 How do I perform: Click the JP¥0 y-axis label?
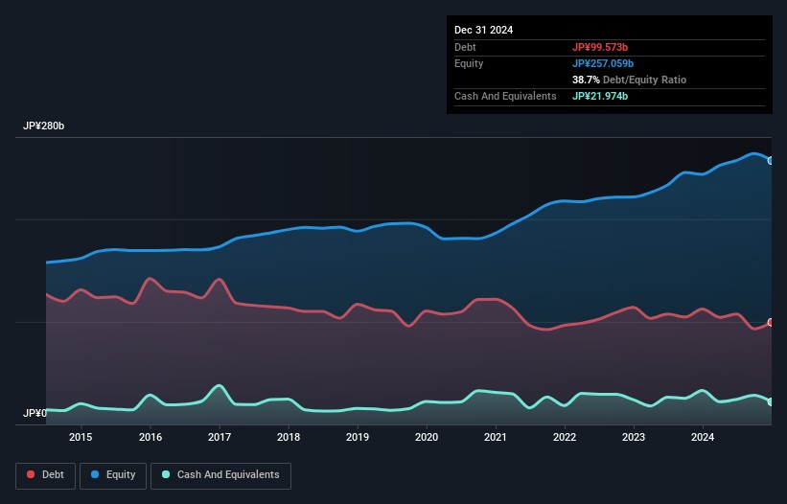[35, 414]
